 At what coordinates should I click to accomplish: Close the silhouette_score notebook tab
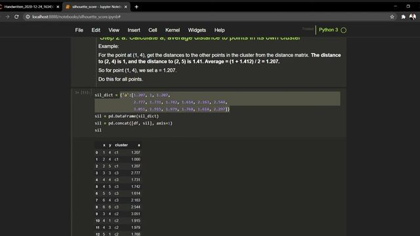(125, 7)
